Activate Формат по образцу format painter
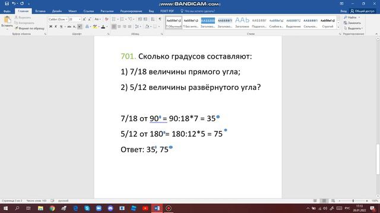The image size is (380, 213). [x=29, y=28]
